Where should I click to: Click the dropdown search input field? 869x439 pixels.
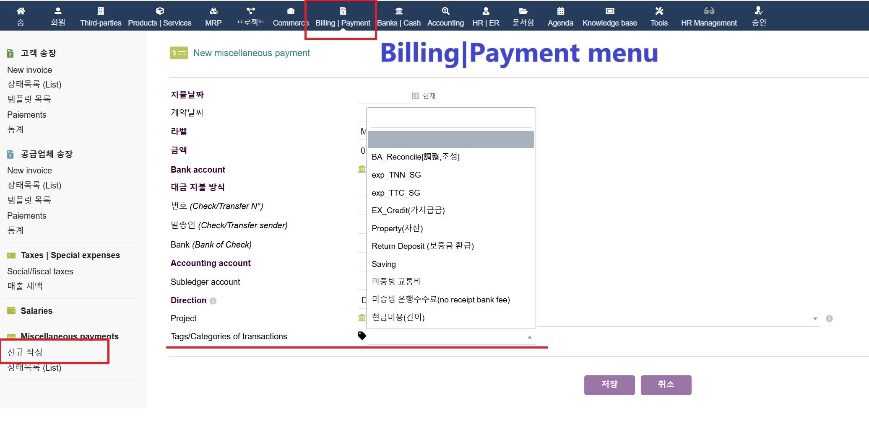pos(450,119)
